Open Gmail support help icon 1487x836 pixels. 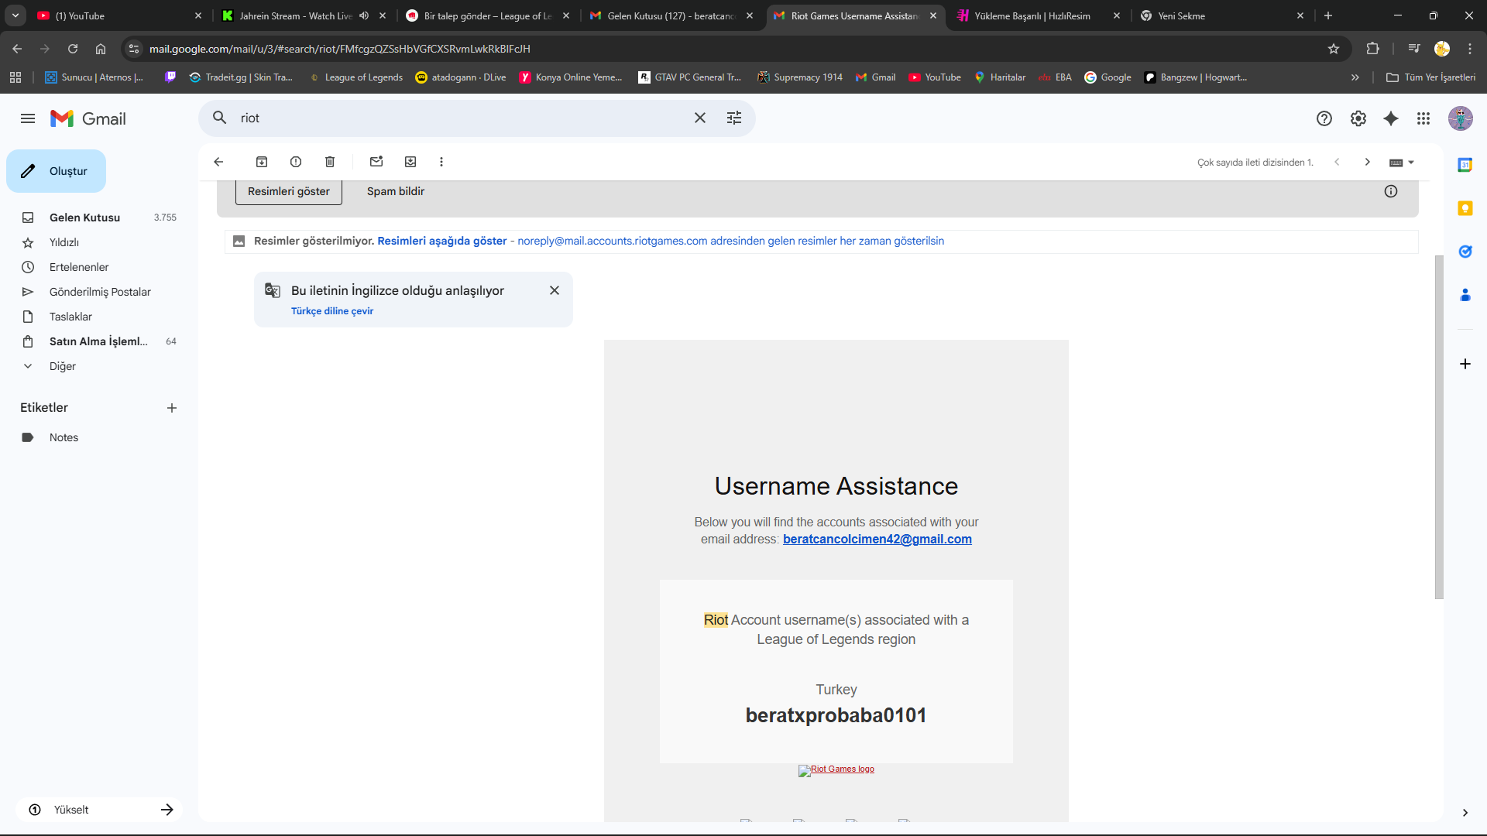click(x=1324, y=118)
